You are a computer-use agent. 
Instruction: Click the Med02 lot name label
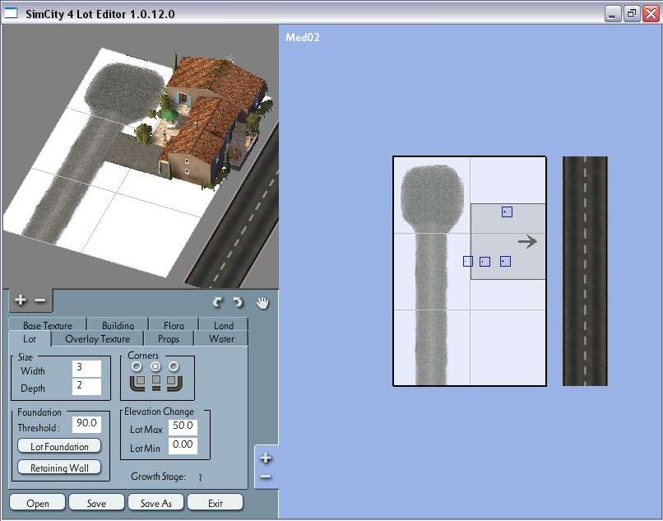[303, 37]
